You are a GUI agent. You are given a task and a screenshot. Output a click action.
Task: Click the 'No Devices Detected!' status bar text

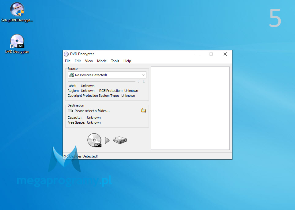point(81,156)
